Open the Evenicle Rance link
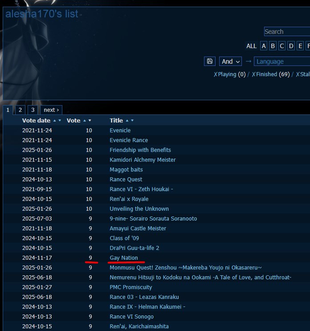Viewport: 310px width, 331px height. [x=129, y=140]
